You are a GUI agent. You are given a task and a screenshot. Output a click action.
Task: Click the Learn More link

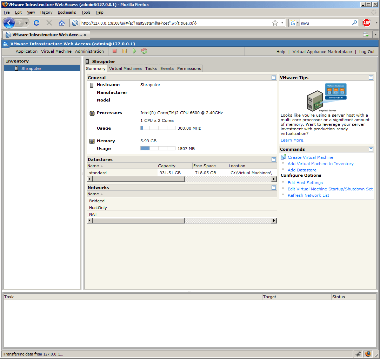[293, 140]
